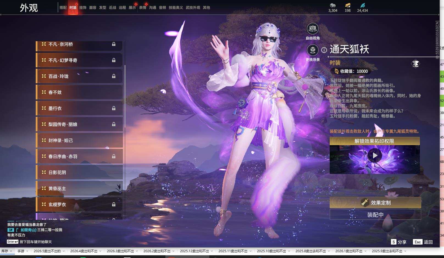
Task: Click the 解锁效果拓印权限 button
Action: pyautogui.click(x=374, y=141)
